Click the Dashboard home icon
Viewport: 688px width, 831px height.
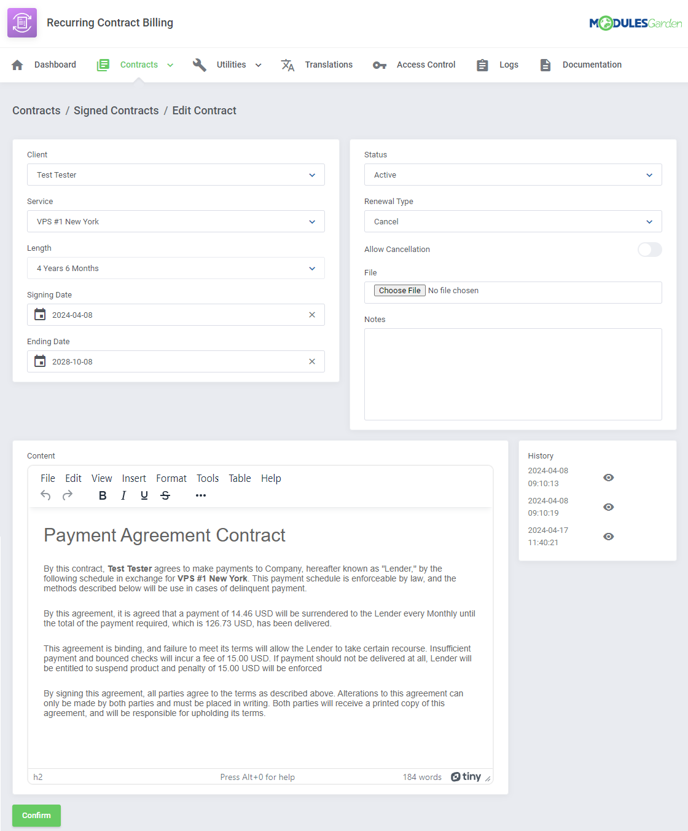[x=17, y=65]
